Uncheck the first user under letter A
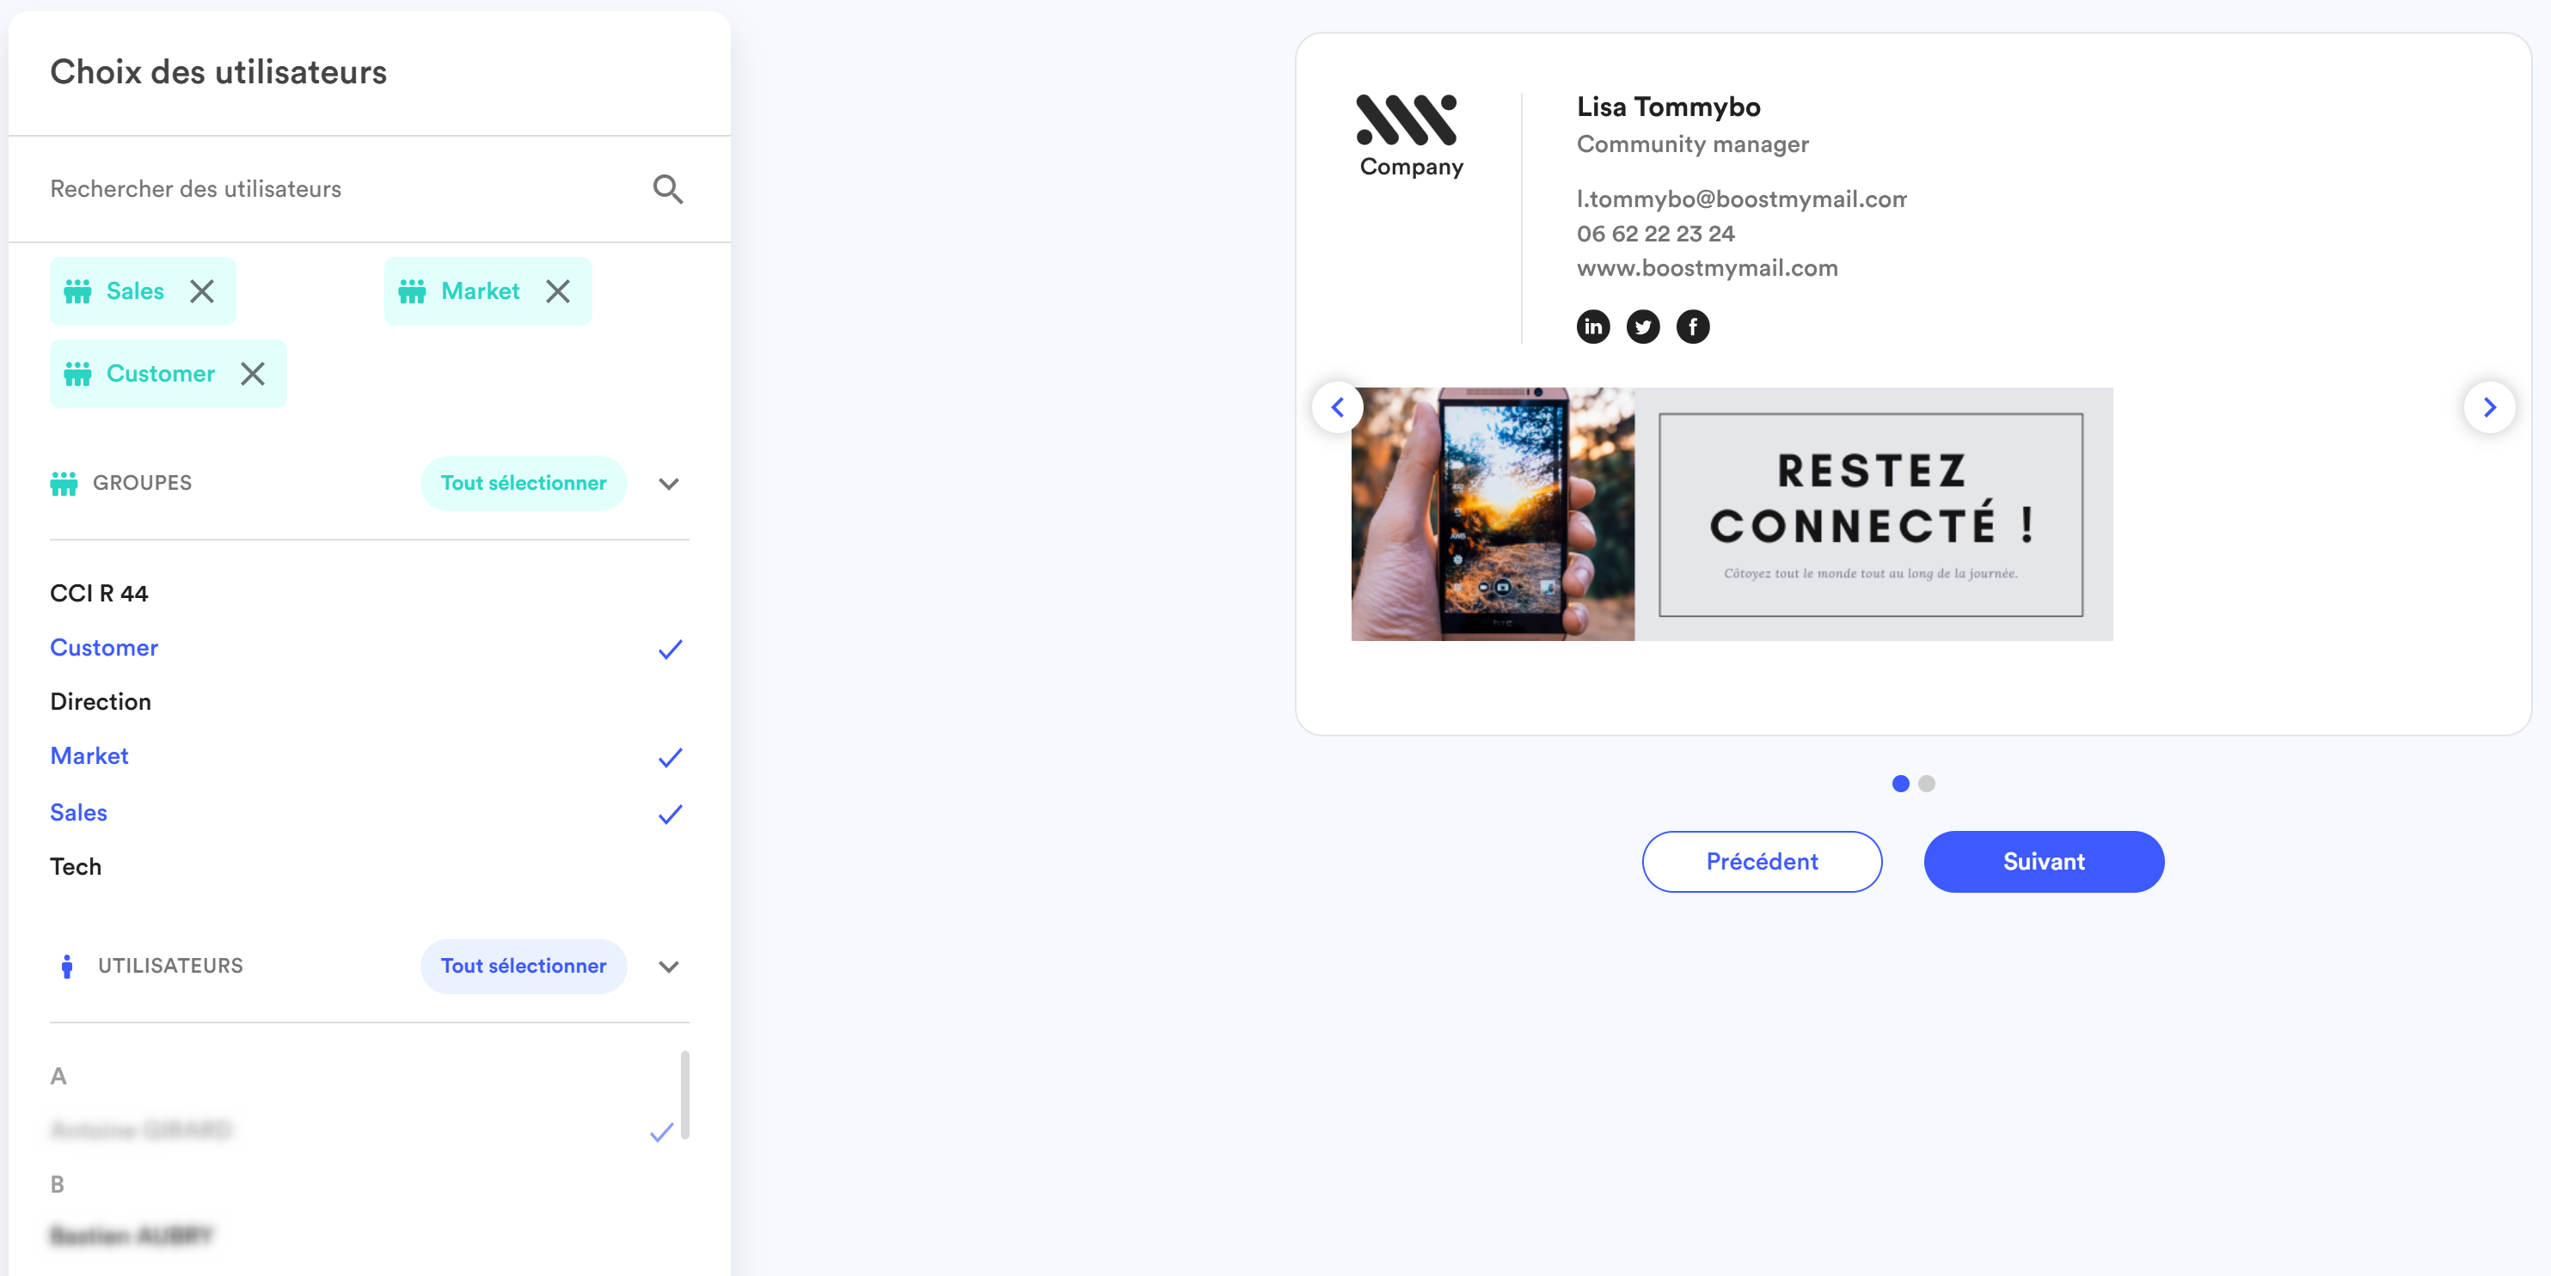The height and width of the screenshot is (1276, 2551). click(x=661, y=1132)
